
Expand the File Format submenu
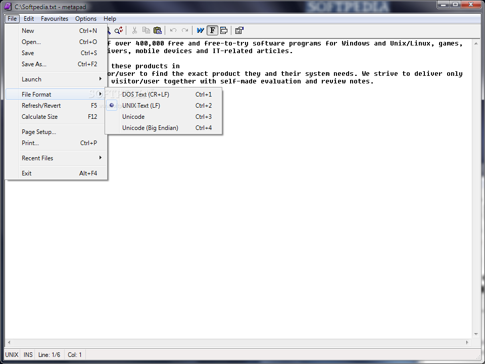56,95
